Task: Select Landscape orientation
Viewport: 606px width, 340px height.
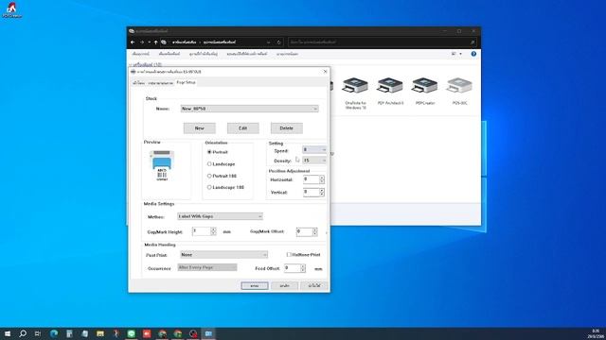Action: (221, 163)
